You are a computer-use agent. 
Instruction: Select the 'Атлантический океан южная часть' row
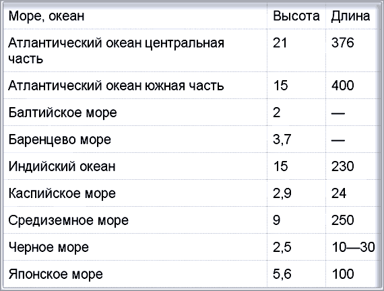pyautogui.click(x=190, y=86)
